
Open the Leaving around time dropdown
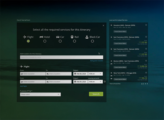[95, 82]
